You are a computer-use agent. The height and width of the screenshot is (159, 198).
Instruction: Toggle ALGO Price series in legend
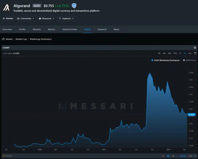pos(189,60)
